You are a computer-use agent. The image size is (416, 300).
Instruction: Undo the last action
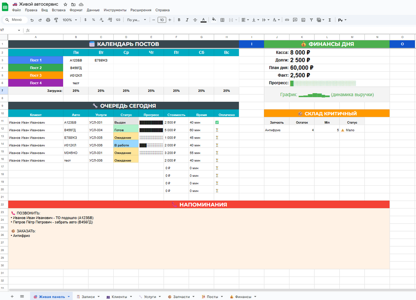coord(32,20)
